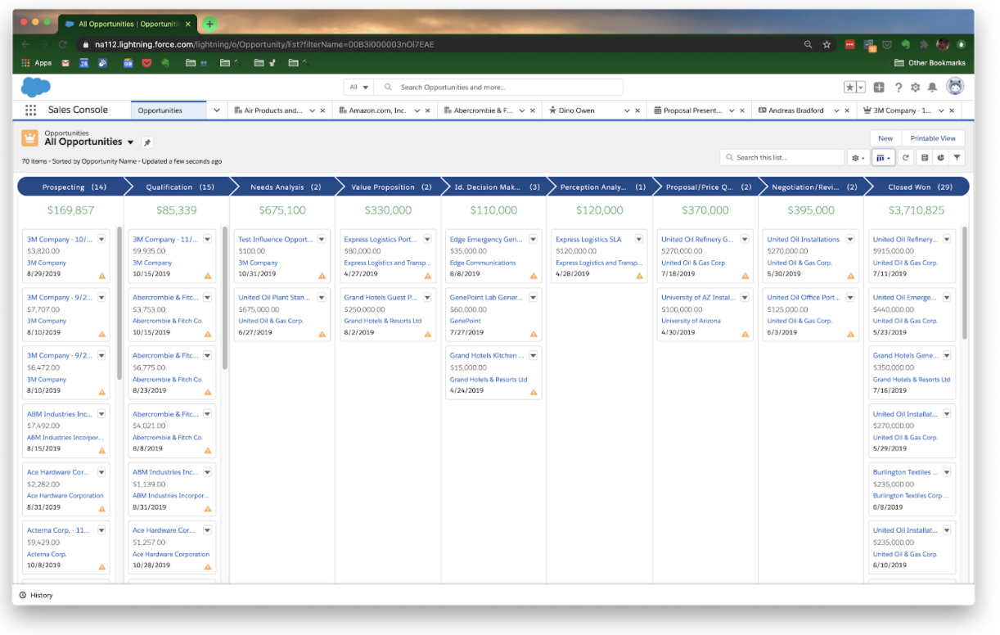Image resolution: width=1000 pixels, height=635 pixels.
Task: Switch list view via All Opportunities arrow
Action: (130, 142)
